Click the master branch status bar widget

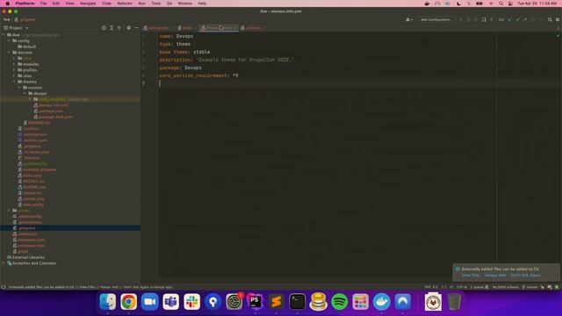530,287
